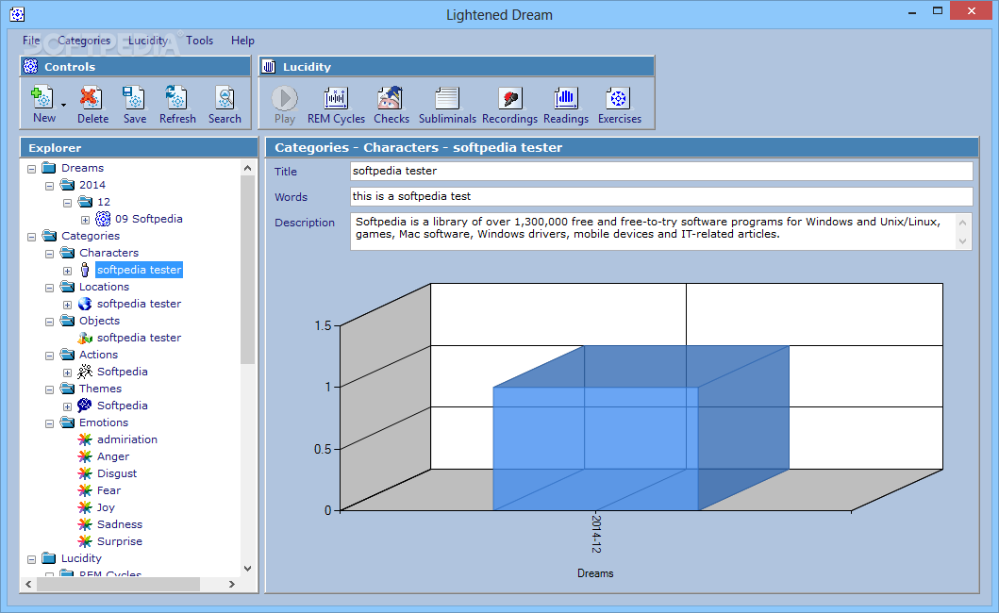999x613 pixels.
Task: Click the application icon in title bar
Action: tap(17, 13)
